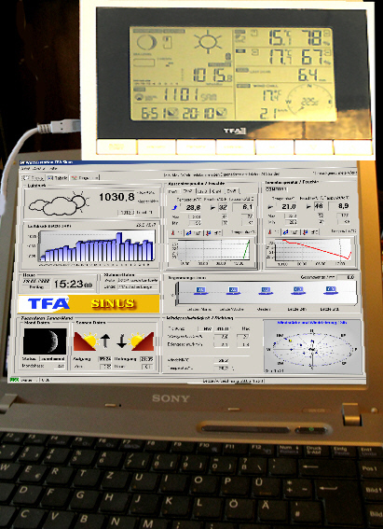Open the first menu in the menu bar

[25, 168]
